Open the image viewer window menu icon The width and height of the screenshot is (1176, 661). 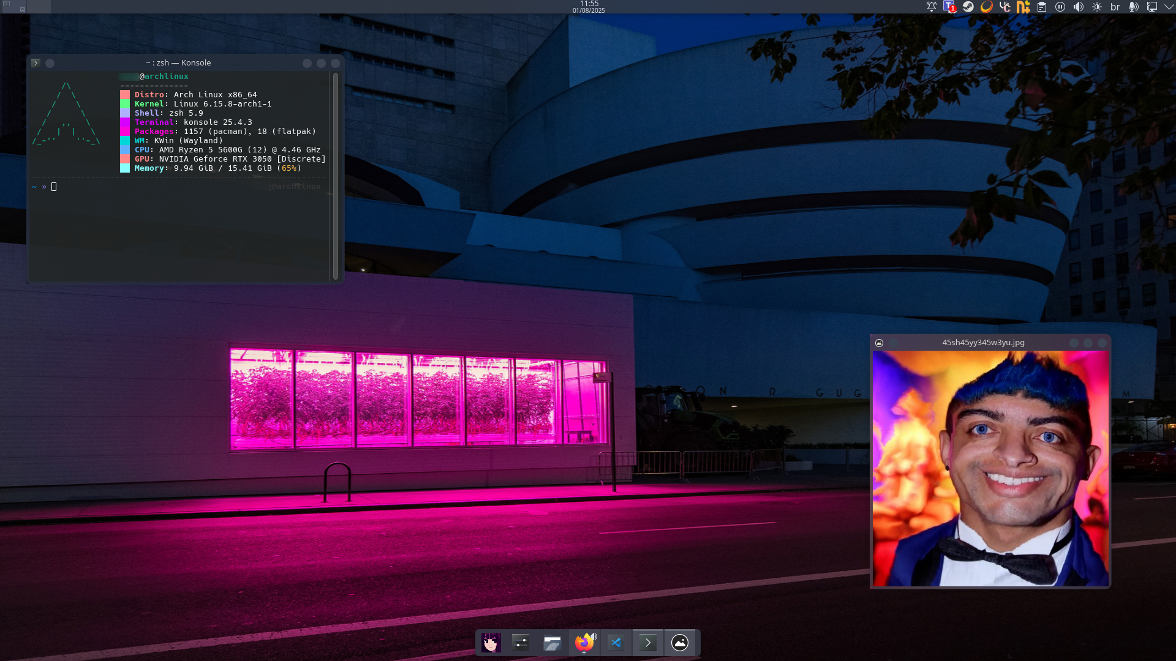tap(879, 343)
